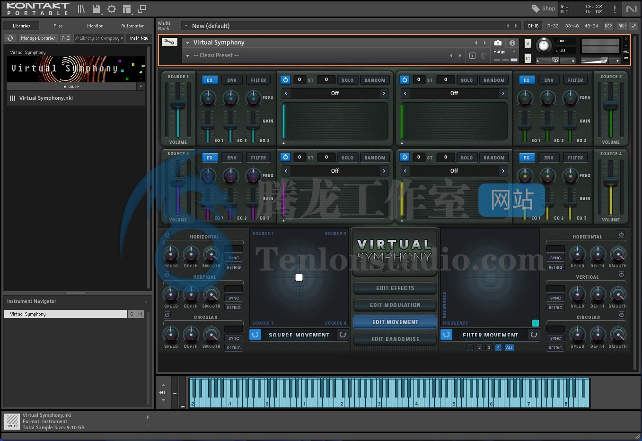Open the wrench instrument edit icon
This screenshot has width=642, height=441.
click(x=169, y=42)
